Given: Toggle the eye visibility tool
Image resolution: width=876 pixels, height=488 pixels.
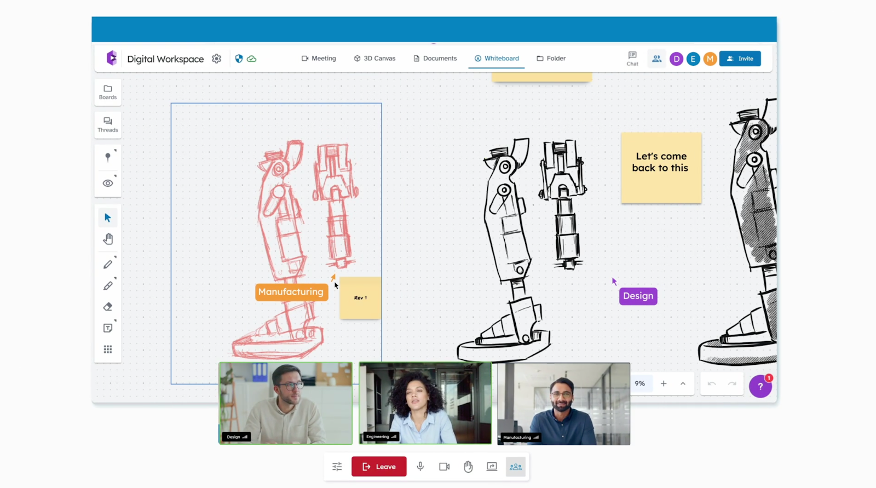Looking at the screenshot, I should (108, 183).
